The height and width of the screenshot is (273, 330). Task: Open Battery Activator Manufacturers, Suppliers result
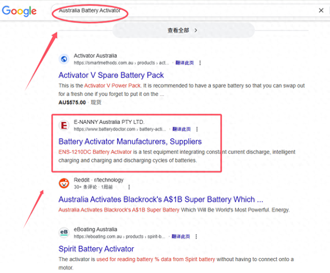coord(130,141)
